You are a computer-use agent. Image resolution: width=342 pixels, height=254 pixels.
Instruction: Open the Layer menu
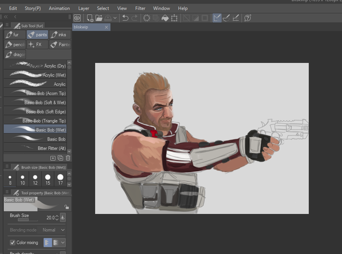click(83, 8)
